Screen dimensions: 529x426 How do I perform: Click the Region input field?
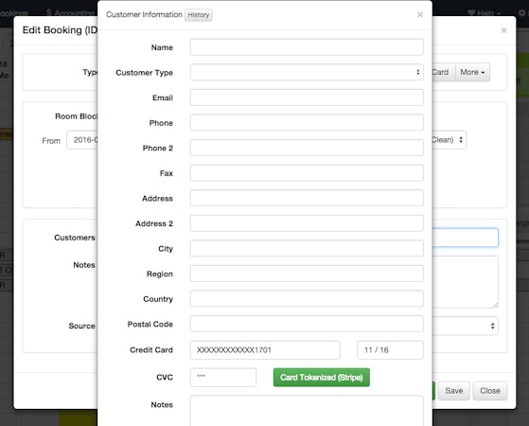pos(307,274)
